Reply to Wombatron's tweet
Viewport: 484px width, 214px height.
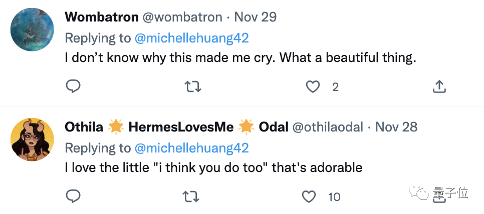73,86
